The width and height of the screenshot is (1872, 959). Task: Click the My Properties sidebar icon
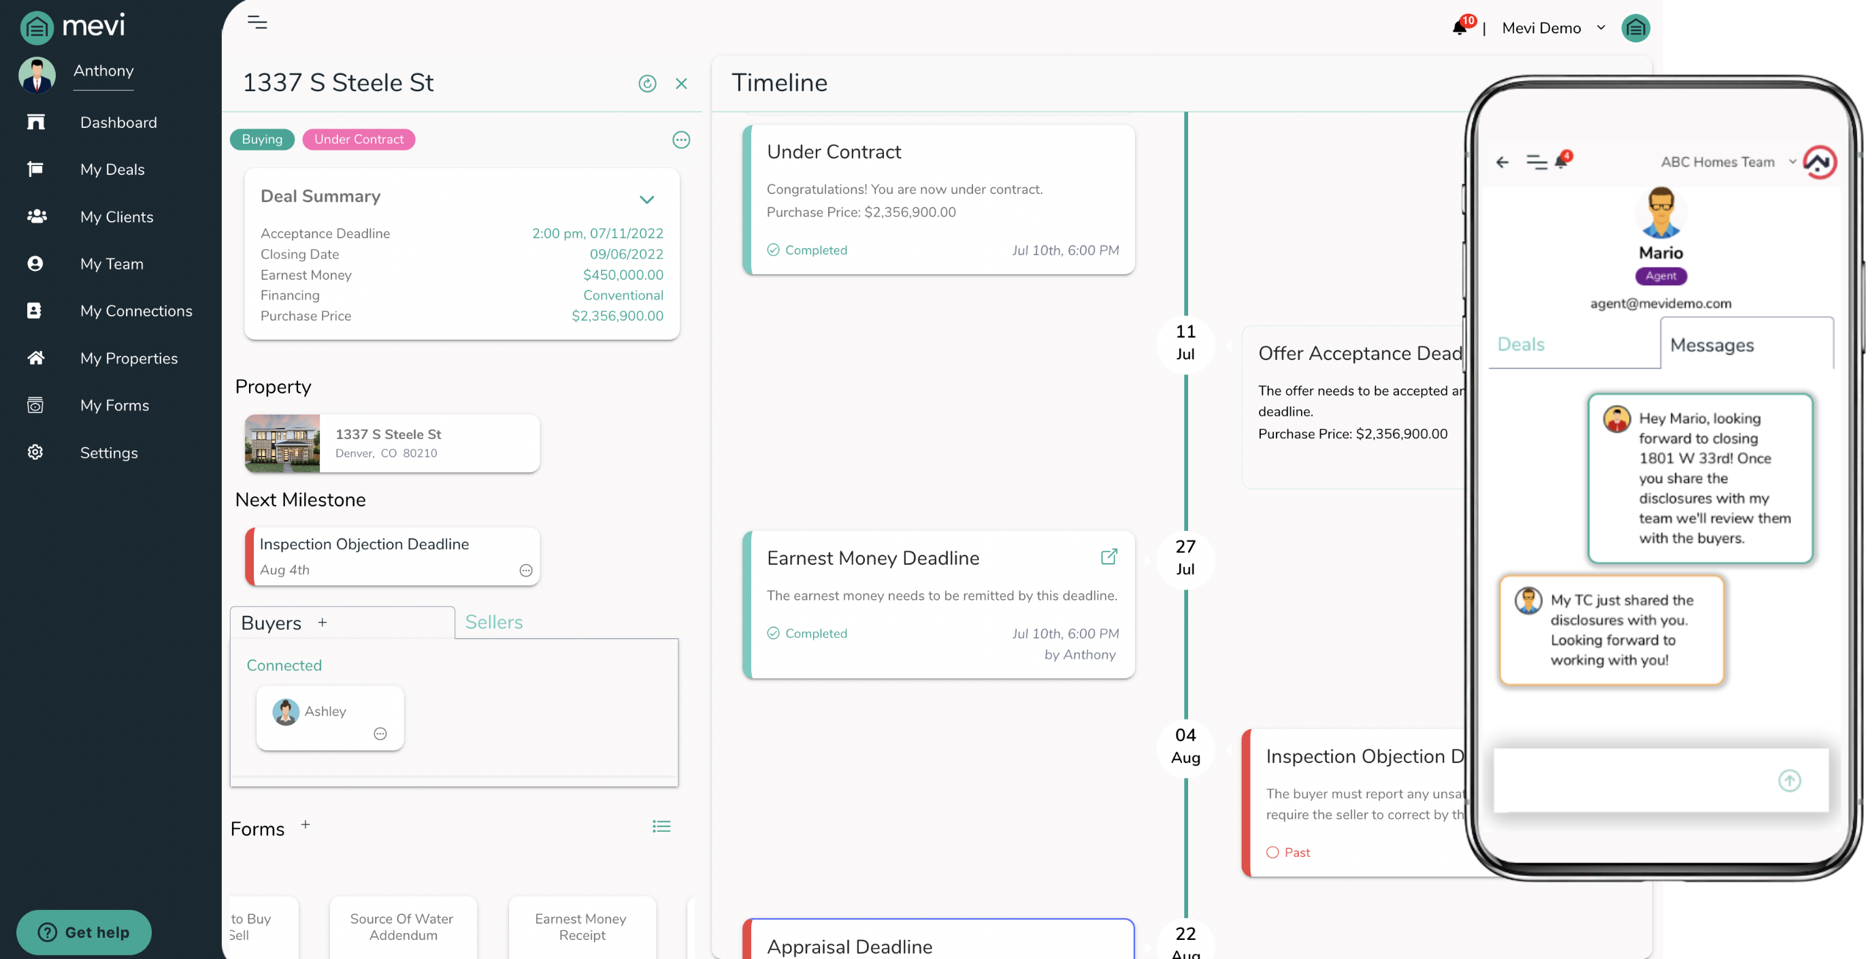pyautogui.click(x=33, y=359)
